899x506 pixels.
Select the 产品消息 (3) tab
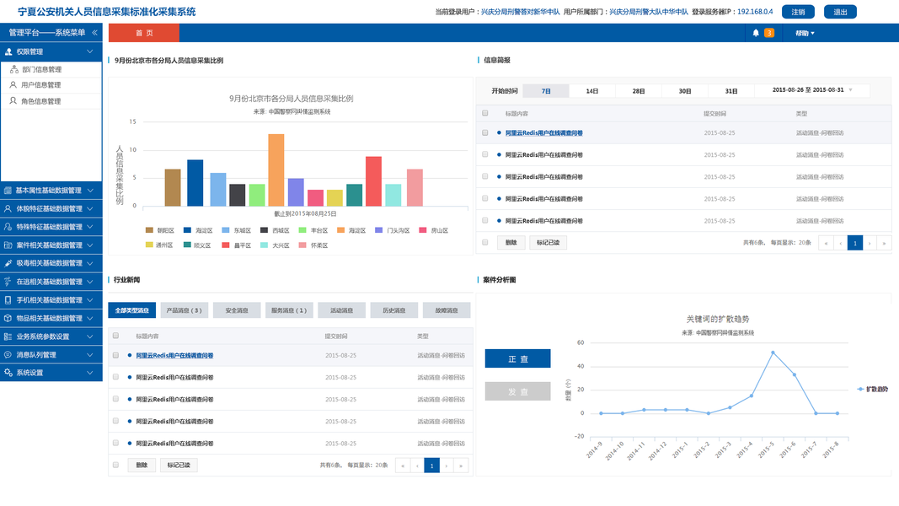[184, 310]
